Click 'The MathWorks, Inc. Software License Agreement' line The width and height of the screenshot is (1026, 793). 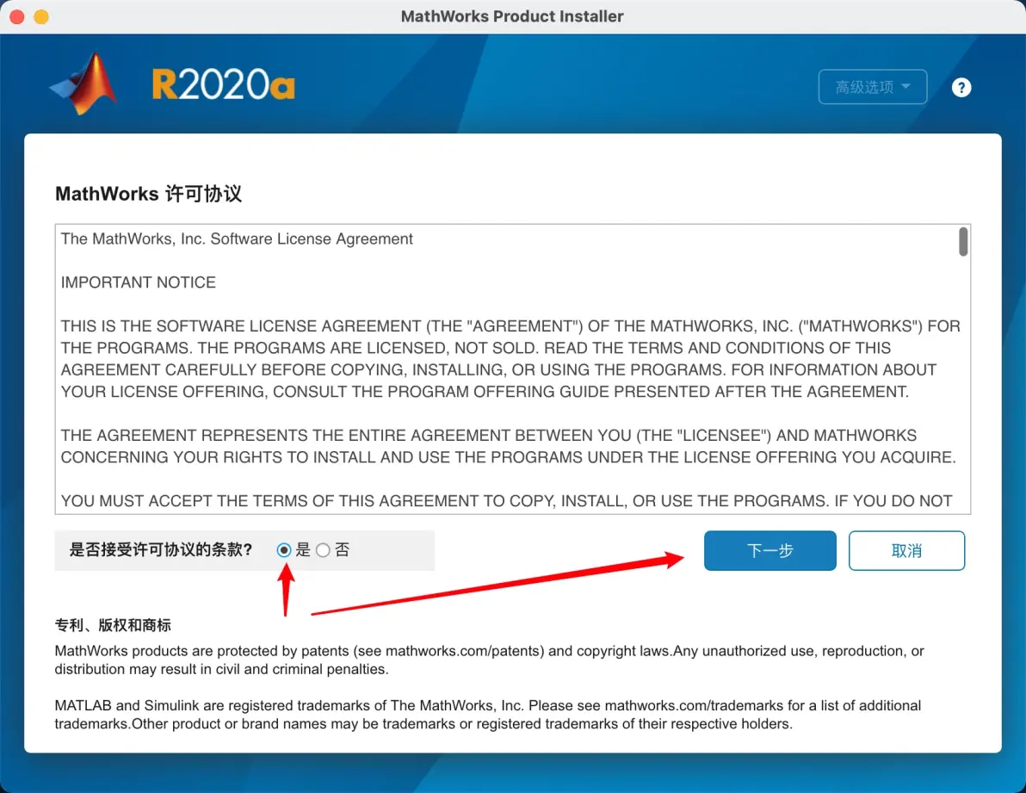click(237, 239)
